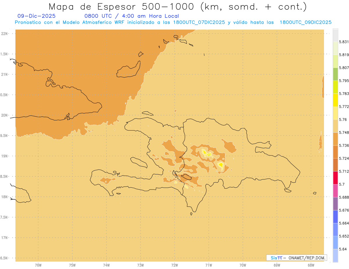The width and height of the screenshot is (349, 269).
Task: Click the longitude label "68W"
Action: (x=311, y=265)
